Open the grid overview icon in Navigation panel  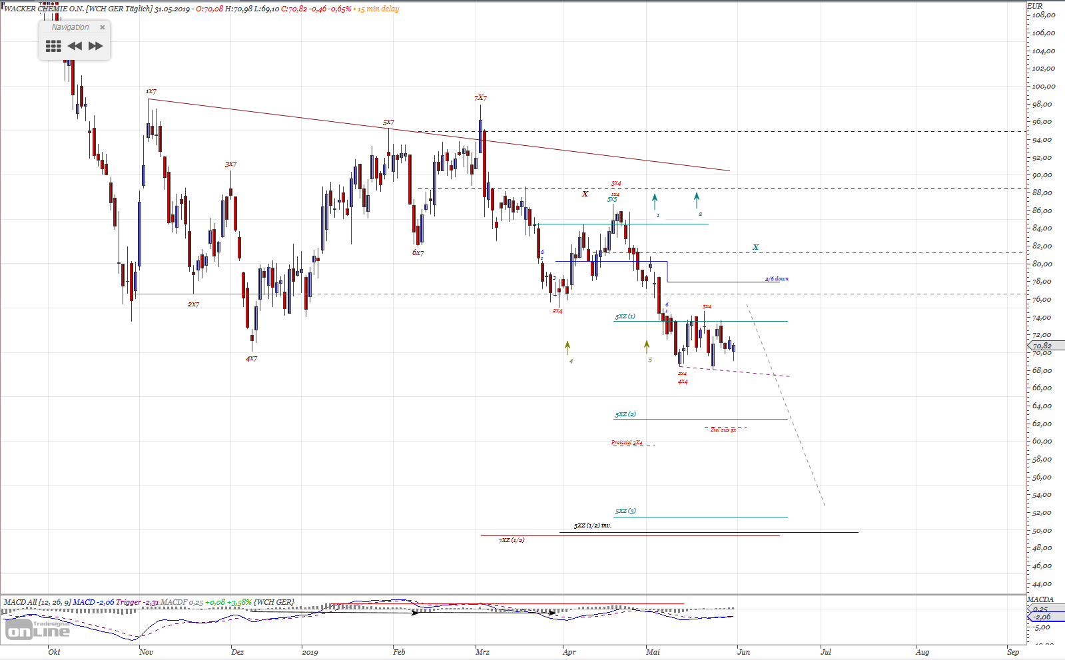coord(53,46)
